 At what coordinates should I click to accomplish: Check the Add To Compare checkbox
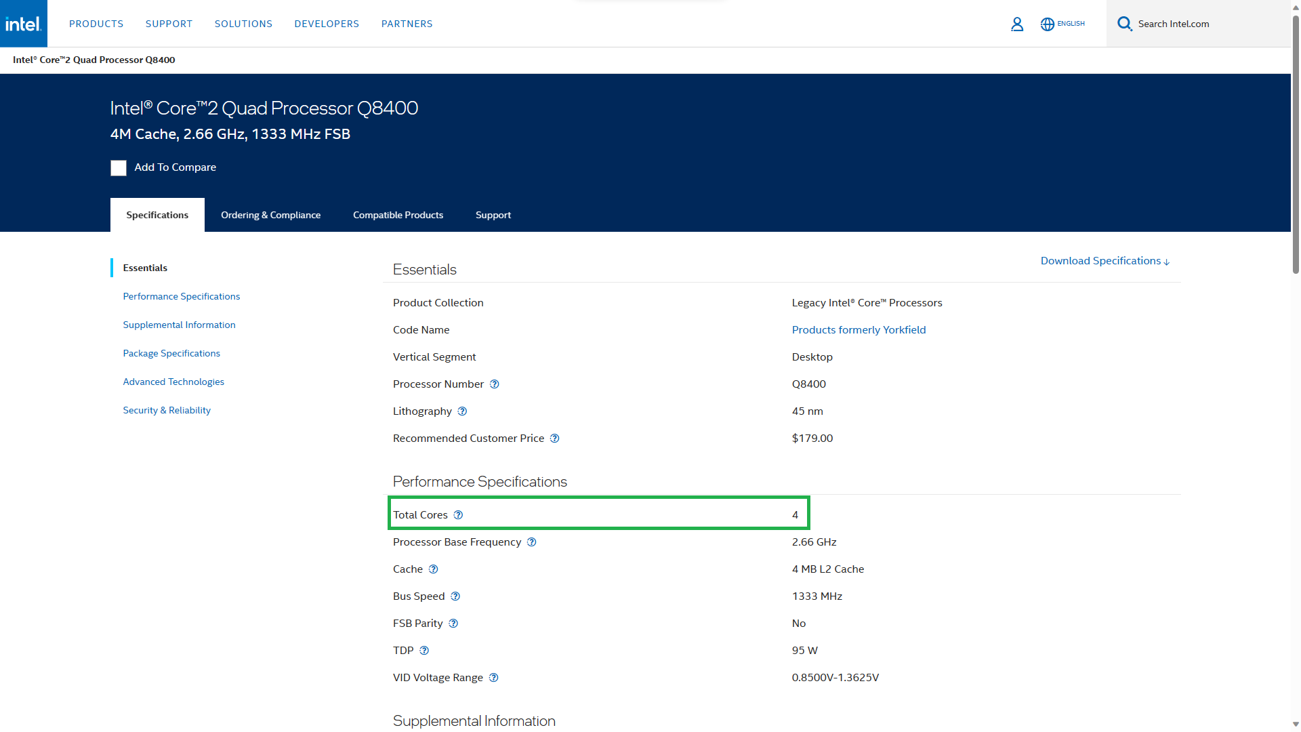point(119,168)
